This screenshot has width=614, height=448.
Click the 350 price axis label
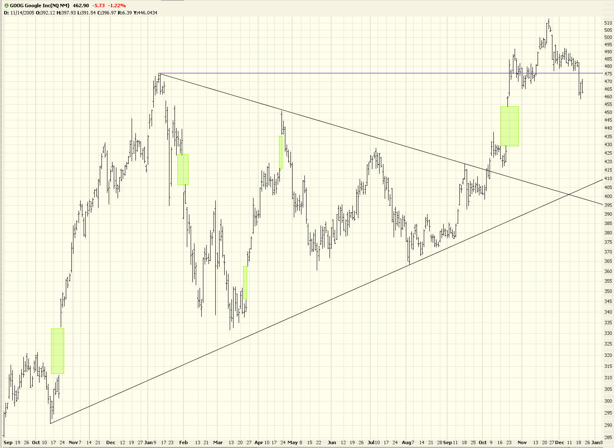(608, 291)
